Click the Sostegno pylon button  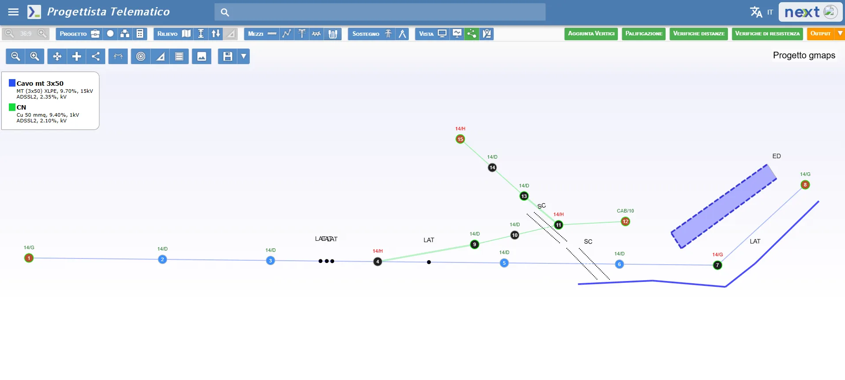click(x=372, y=34)
